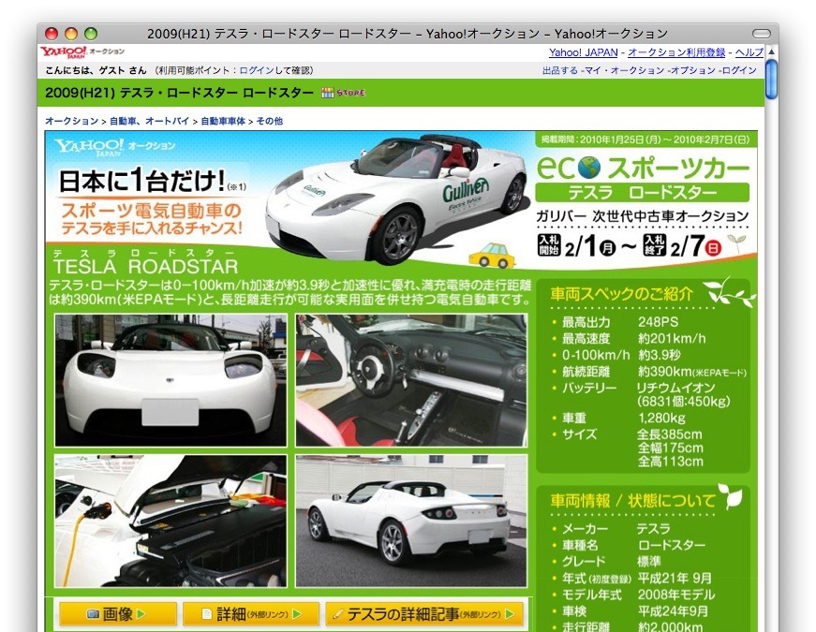The height and width of the screenshot is (632, 816).
Task: Click the 車両情報 / 状態について heading
Action: click(632, 501)
